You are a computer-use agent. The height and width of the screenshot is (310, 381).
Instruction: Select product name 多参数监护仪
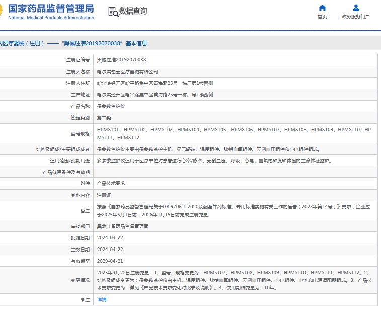point(111,106)
